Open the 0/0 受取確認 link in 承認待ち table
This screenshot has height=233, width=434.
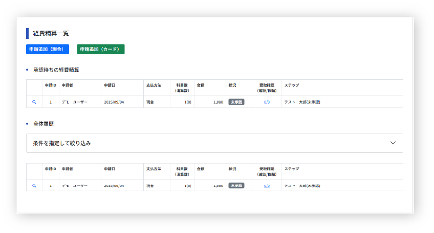(x=267, y=102)
